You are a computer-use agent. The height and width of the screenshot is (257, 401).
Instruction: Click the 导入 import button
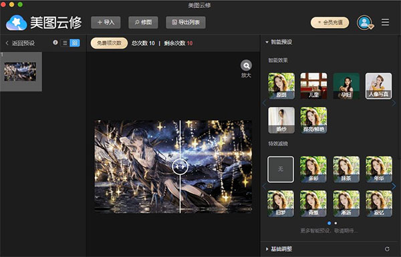pyautogui.click(x=106, y=23)
